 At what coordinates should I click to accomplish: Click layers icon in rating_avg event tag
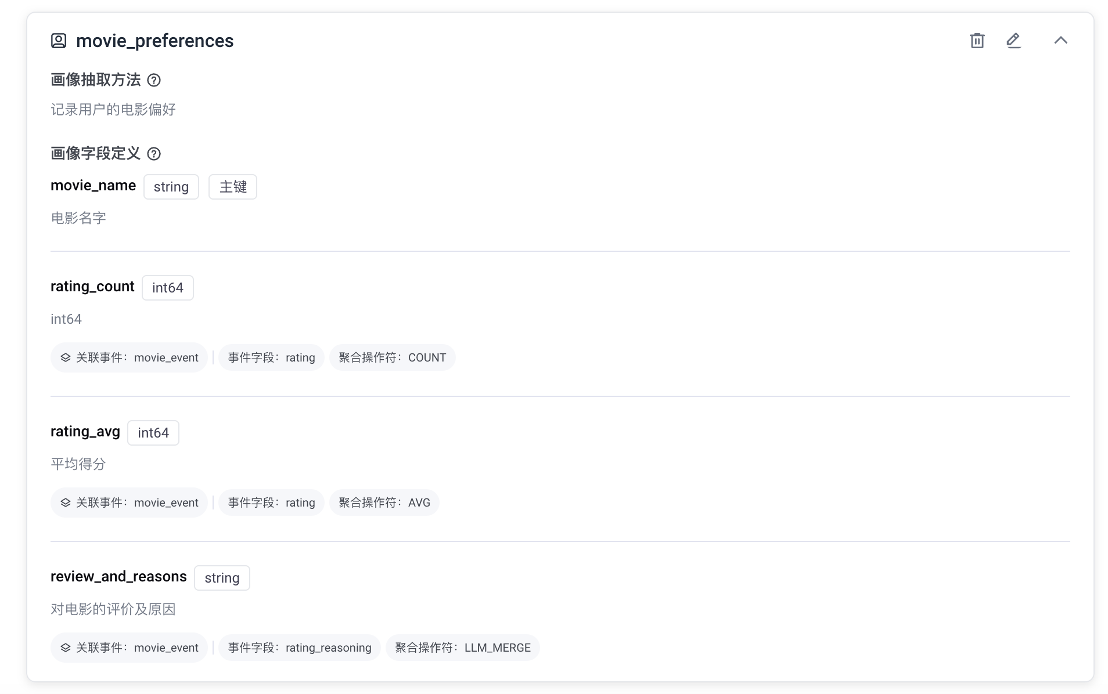pyautogui.click(x=66, y=503)
